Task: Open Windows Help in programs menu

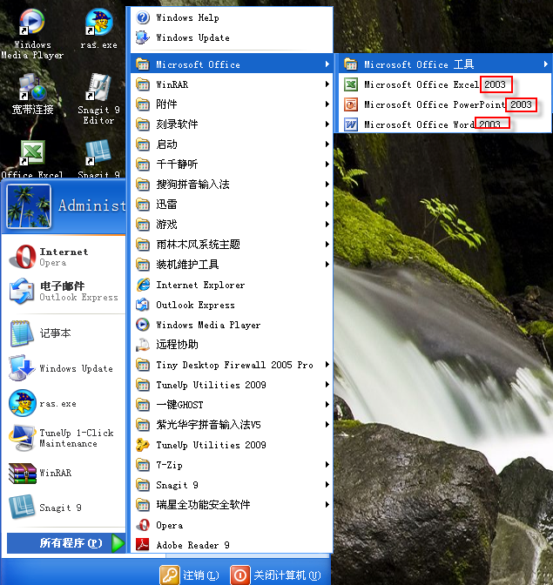Action: [232, 18]
